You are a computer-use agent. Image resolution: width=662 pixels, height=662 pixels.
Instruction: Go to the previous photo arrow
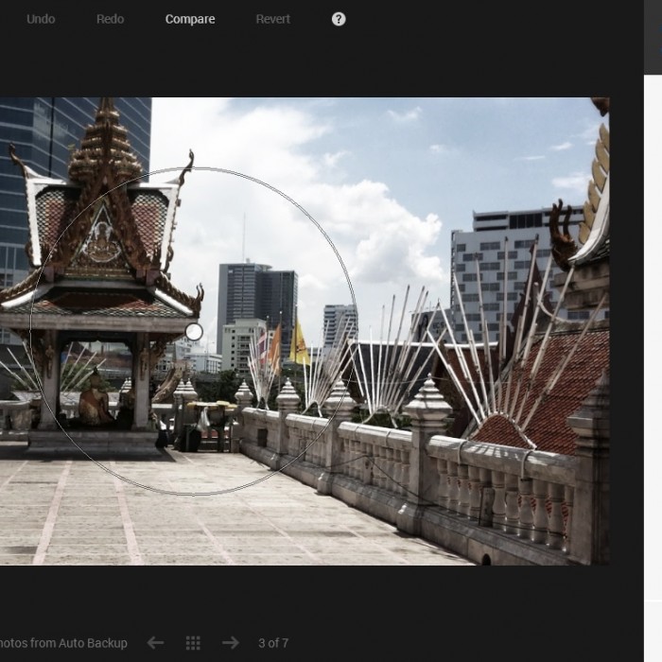pyautogui.click(x=155, y=643)
